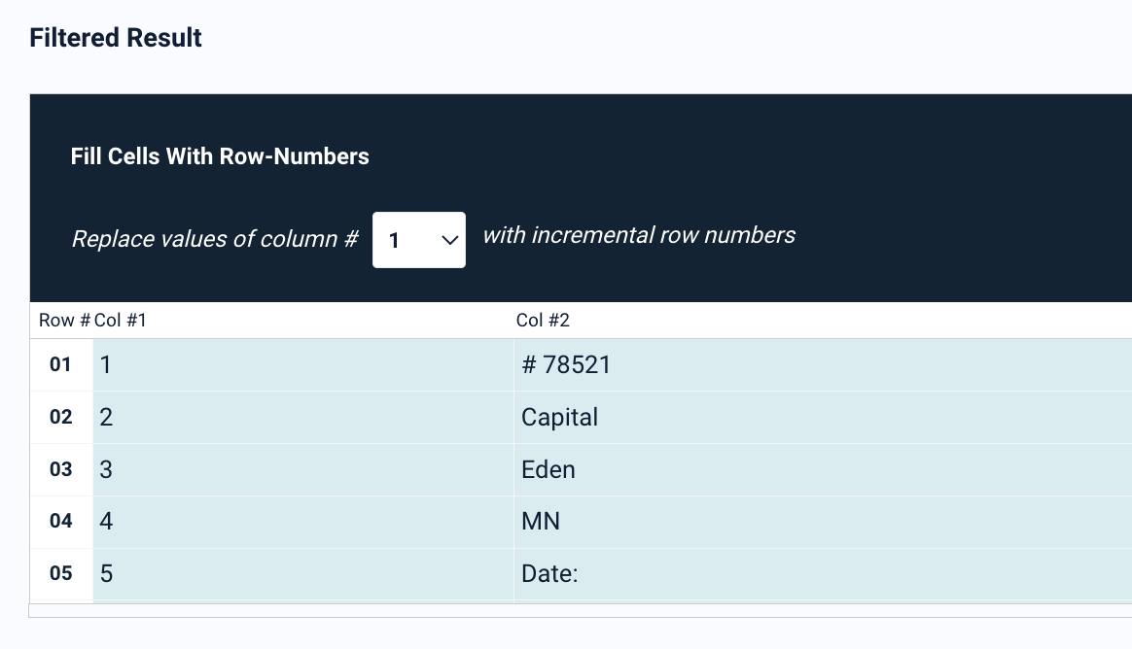Click the "Col #2" column header

pos(543,321)
